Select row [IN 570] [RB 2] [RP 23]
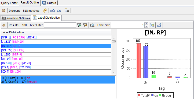Viewport: 194px width, 99px height. click(56, 63)
